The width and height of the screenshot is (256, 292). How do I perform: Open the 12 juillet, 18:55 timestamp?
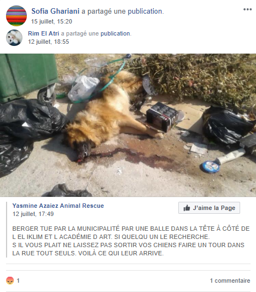[49, 42]
